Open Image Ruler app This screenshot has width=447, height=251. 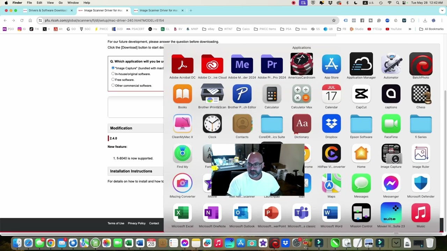pyautogui.click(x=421, y=153)
